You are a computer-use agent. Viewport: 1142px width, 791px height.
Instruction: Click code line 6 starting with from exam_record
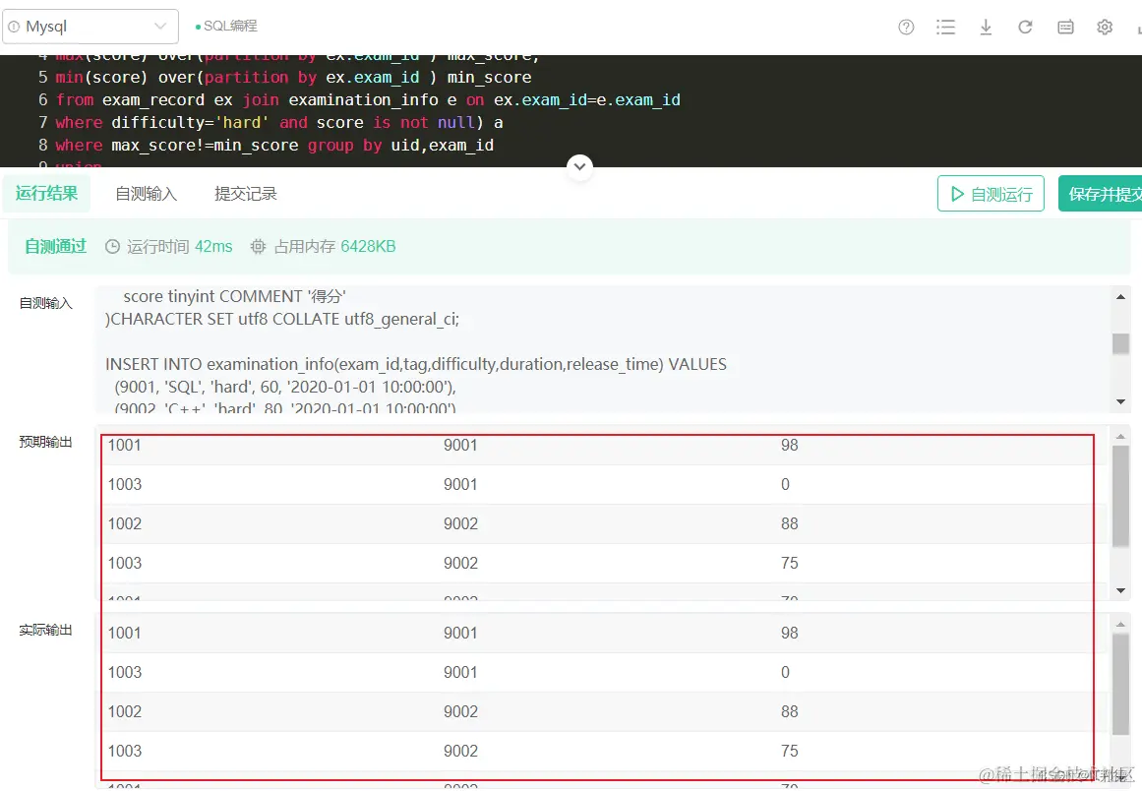[x=368, y=99]
